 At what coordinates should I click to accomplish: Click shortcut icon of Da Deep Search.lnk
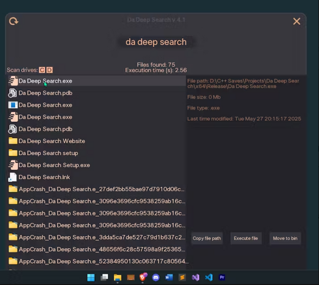pos(12,177)
